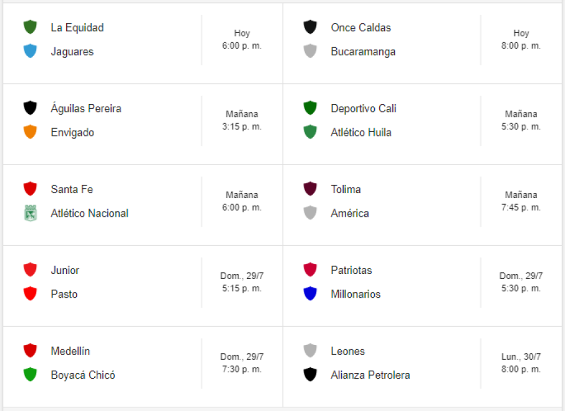Click Envigado orange shield icon
The image size is (565, 411).
[x=30, y=132]
